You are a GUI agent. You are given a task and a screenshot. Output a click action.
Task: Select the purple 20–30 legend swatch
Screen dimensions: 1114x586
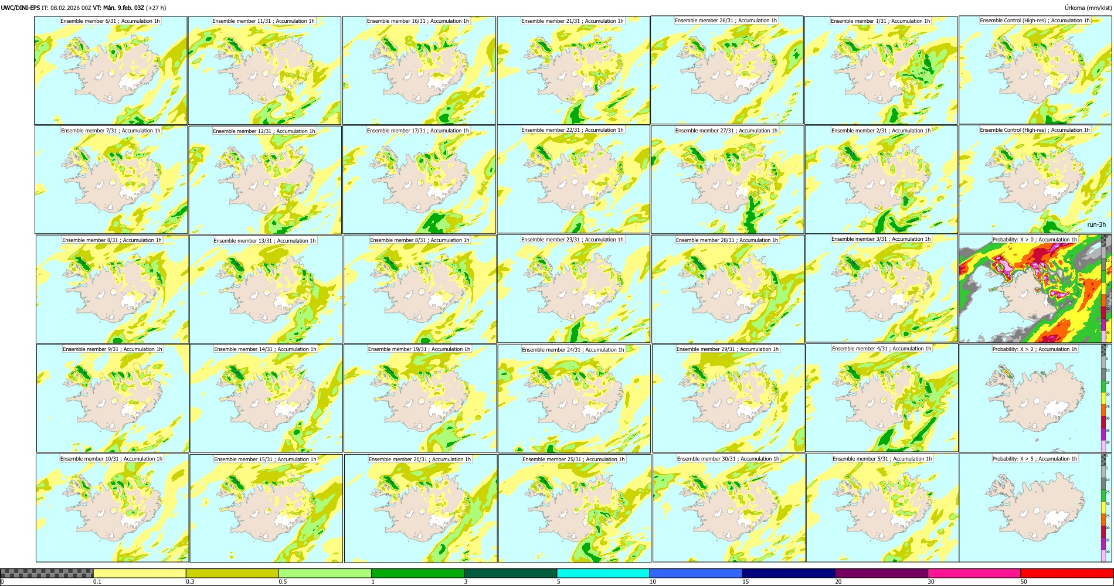[881, 573]
